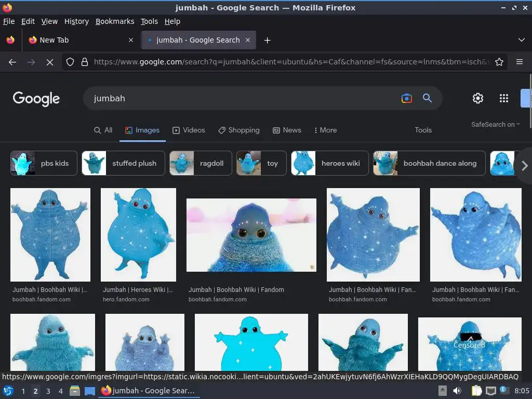Viewport: 532px width, 399px height.
Task: Open the Tools menu in menu bar
Action: coord(149,21)
